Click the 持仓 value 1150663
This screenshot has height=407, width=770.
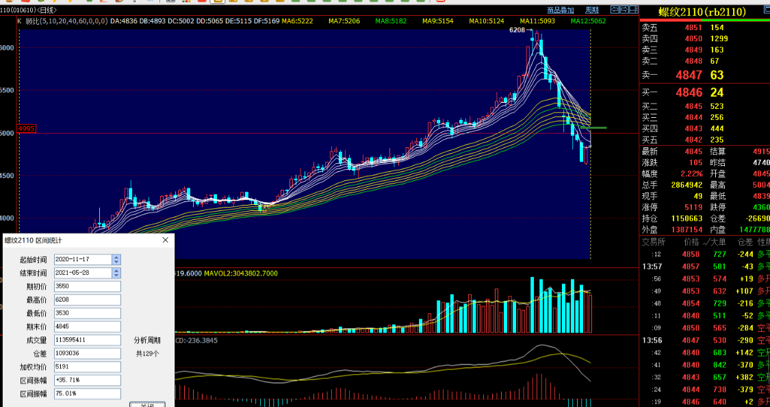686,219
